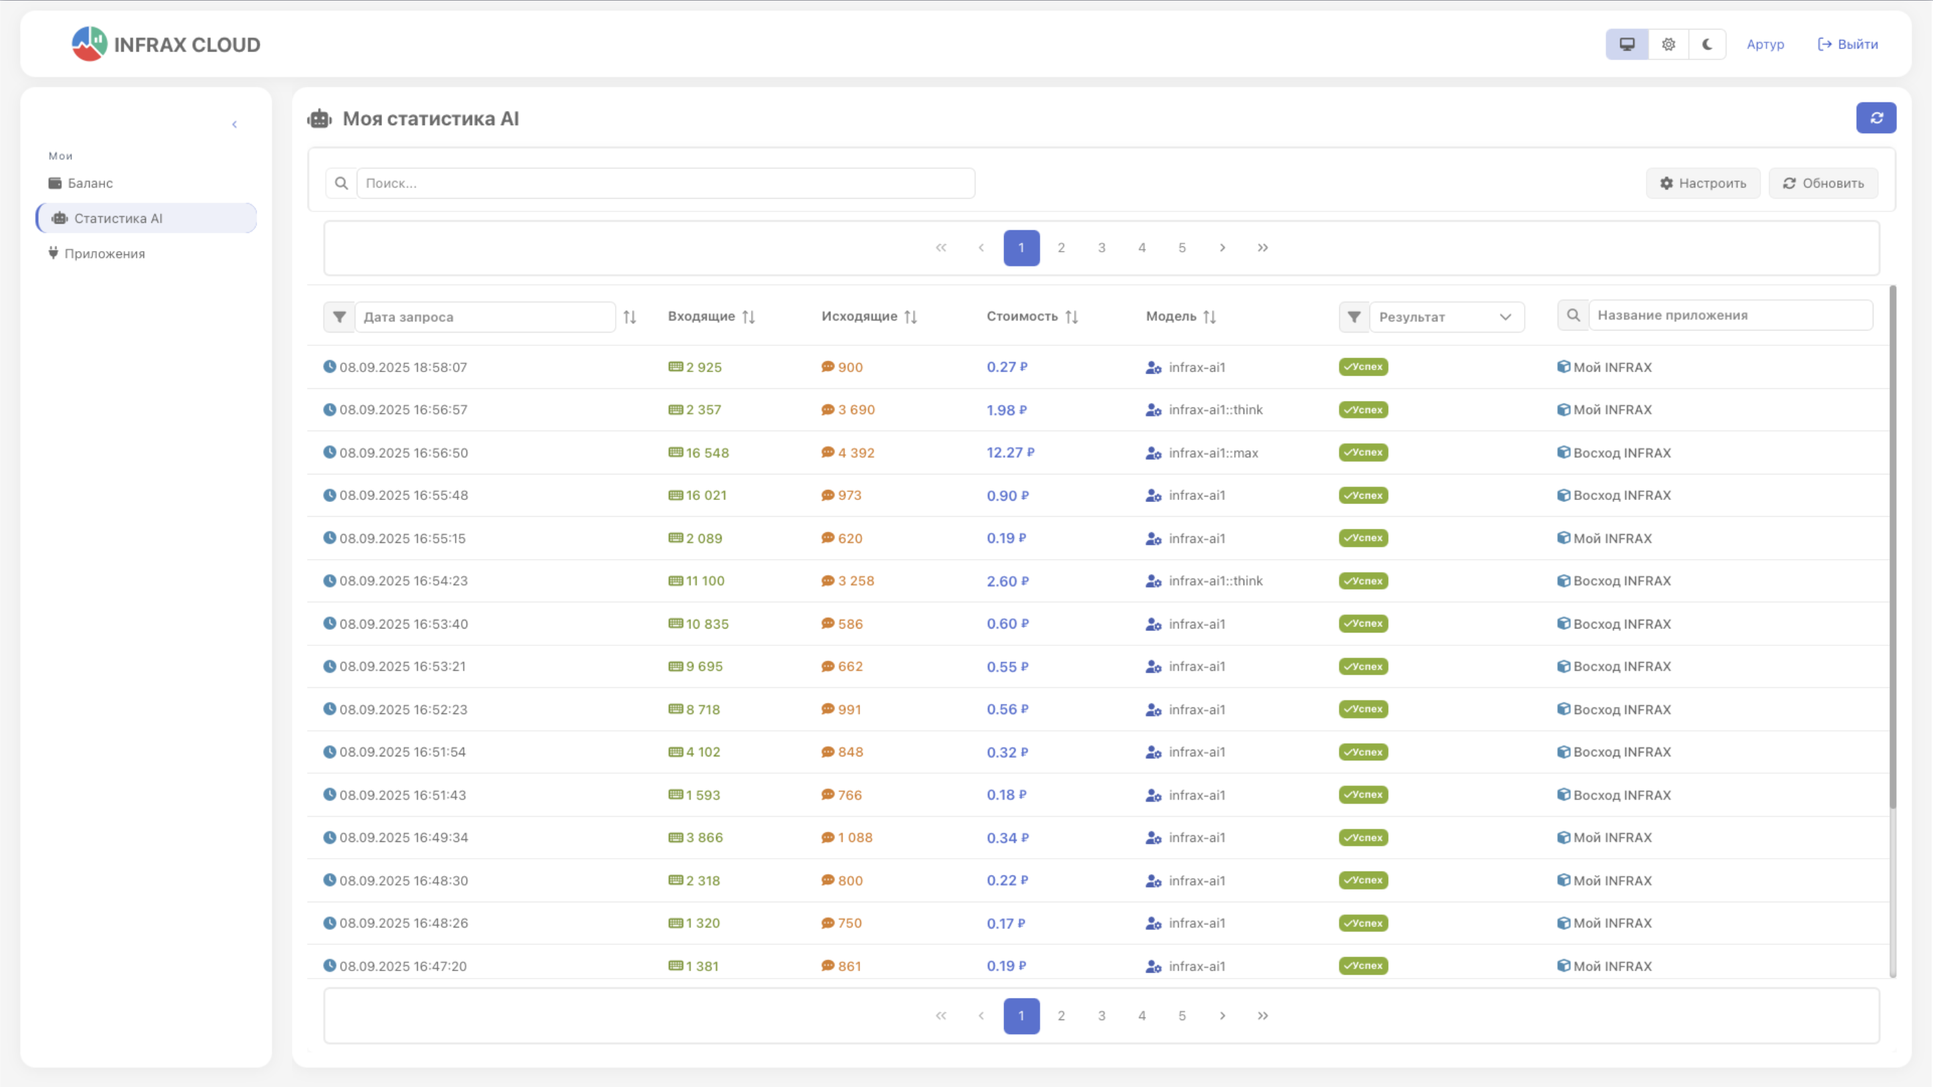Collapse the left sidebar with the chevron
This screenshot has width=1933, height=1087.
(235, 124)
